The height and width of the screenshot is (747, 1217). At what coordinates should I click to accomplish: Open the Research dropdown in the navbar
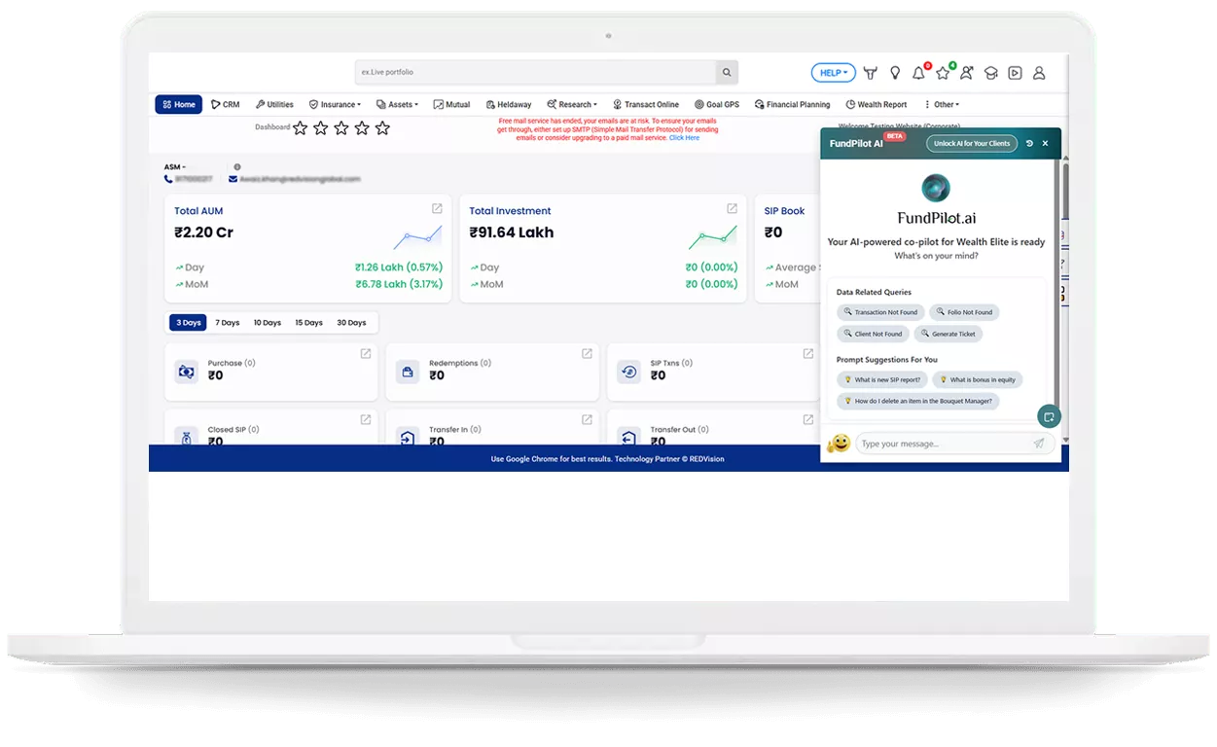pos(572,104)
